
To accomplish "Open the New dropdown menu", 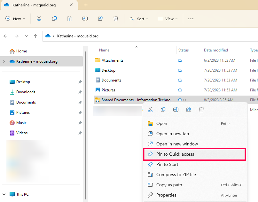I will [x=15, y=19].
